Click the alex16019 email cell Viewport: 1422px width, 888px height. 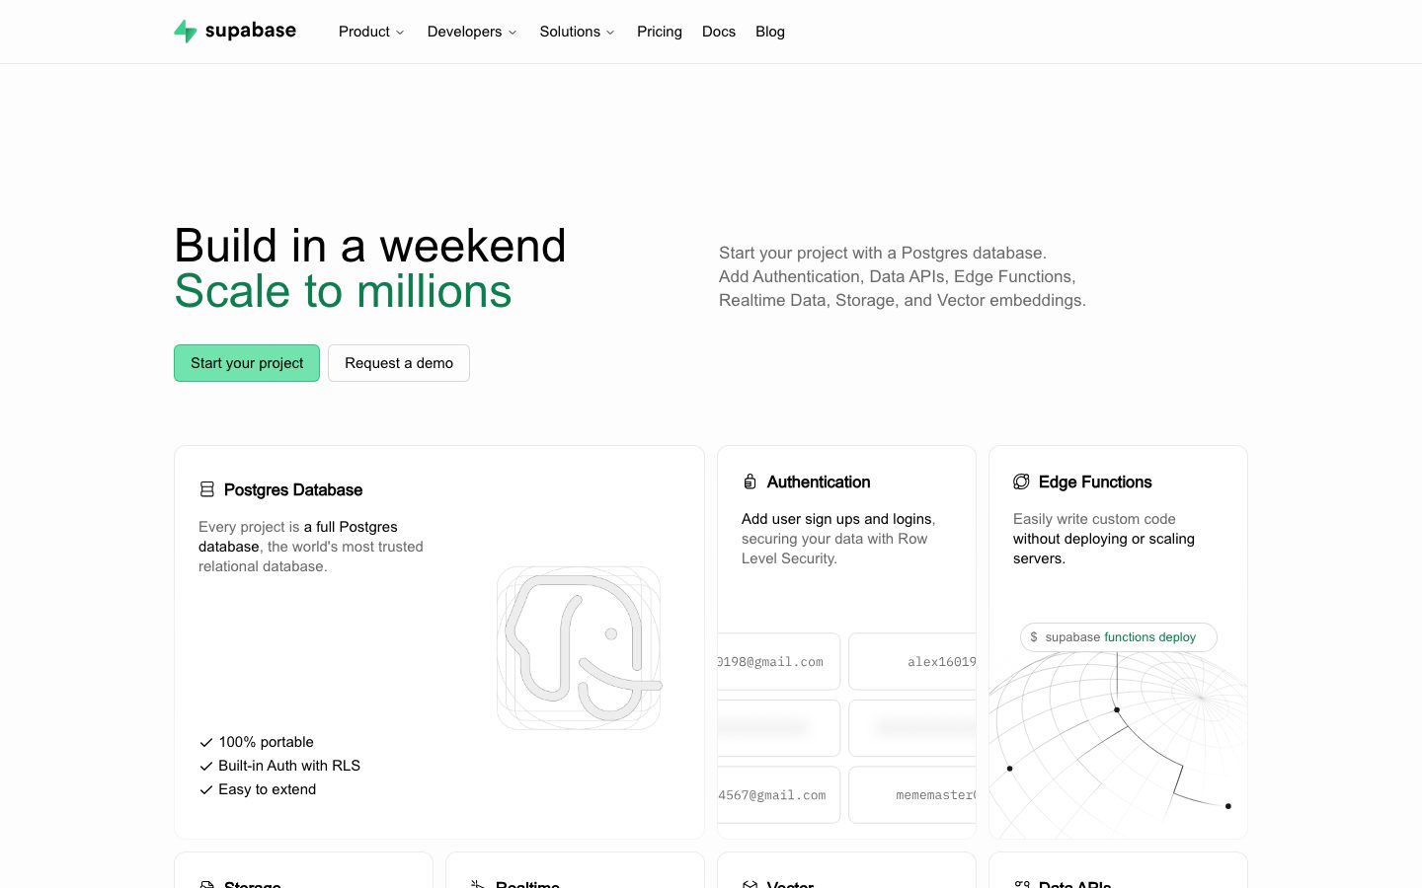[x=912, y=662]
